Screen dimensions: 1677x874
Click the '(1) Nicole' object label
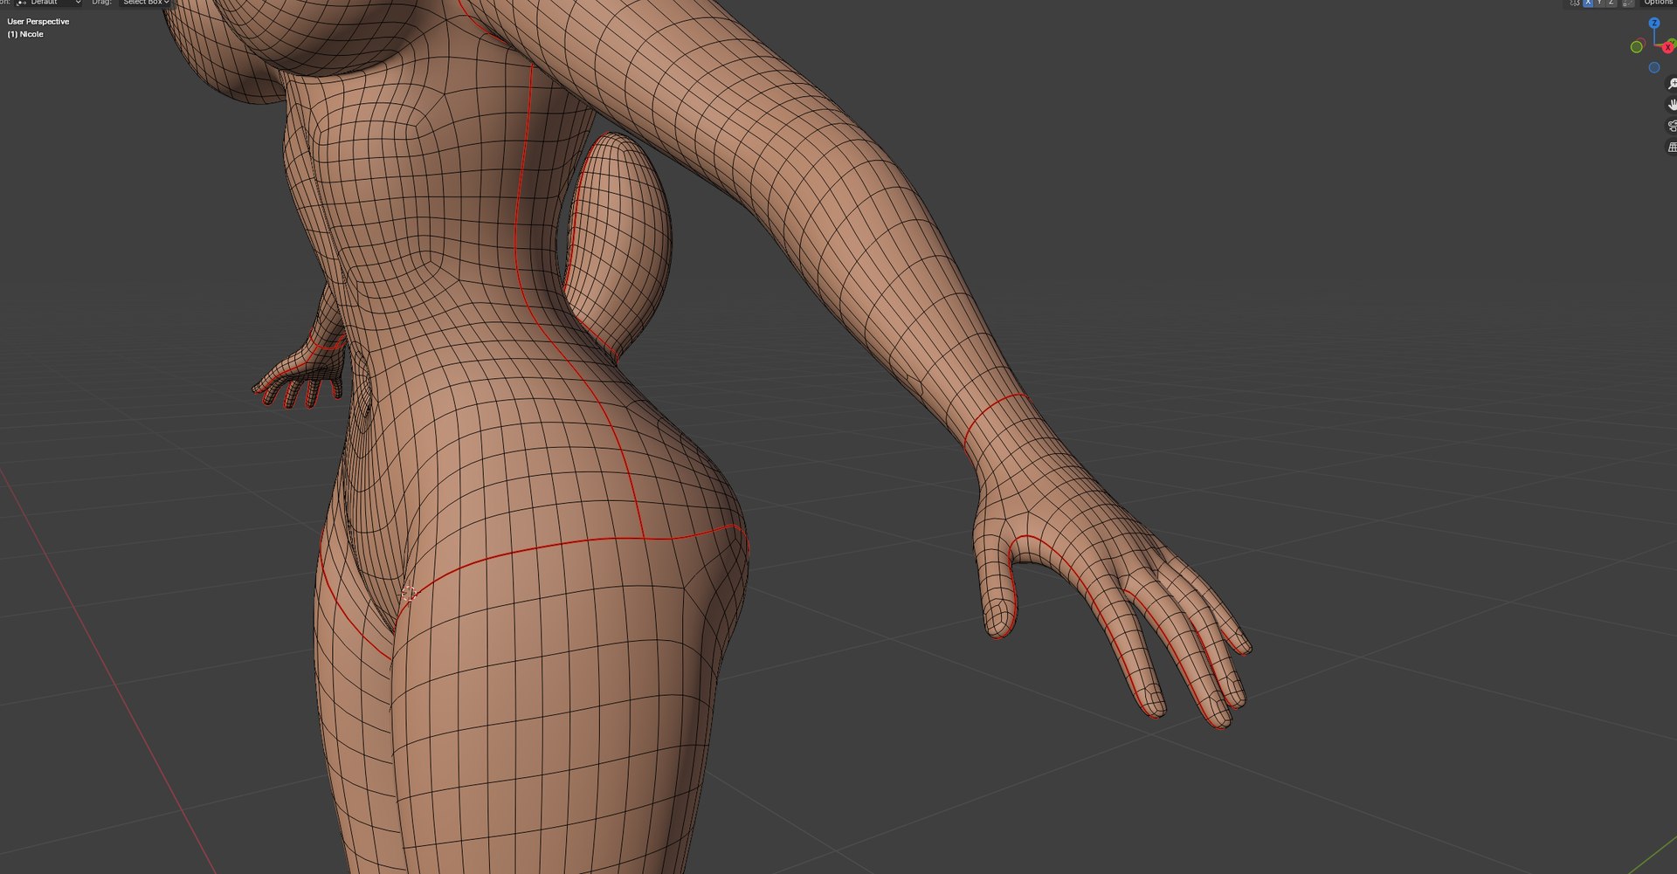[x=25, y=34]
